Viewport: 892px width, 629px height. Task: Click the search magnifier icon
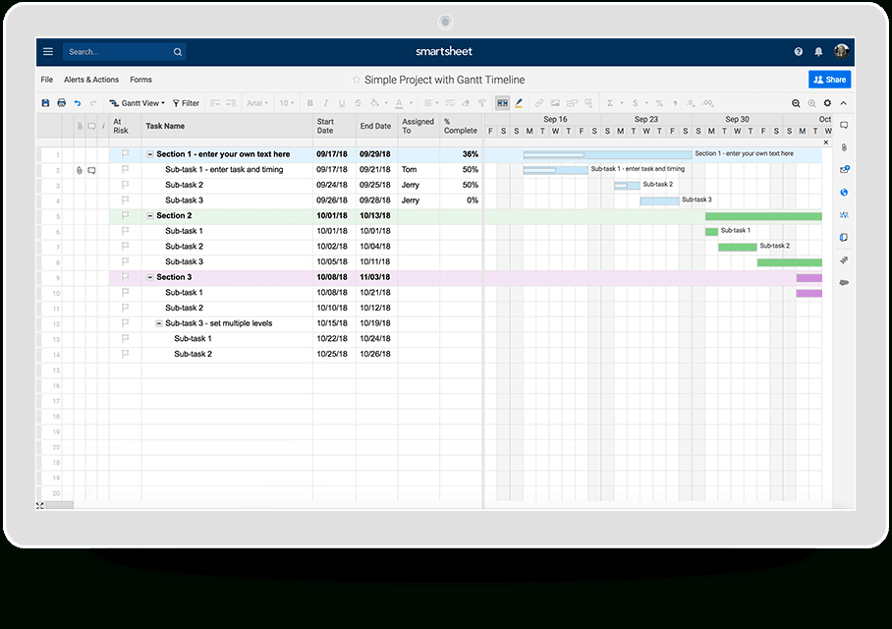[x=178, y=52]
